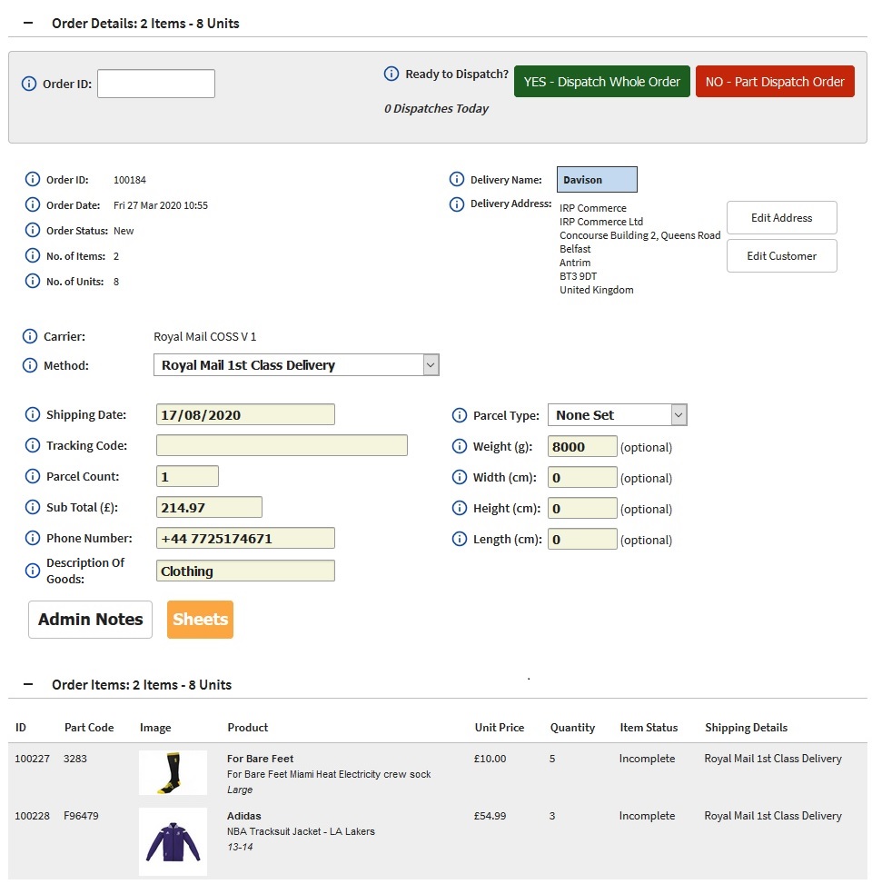Click the Ready to Dispatch info icon
Image resolution: width=872 pixels, height=894 pixels.
(x=391, y=74)
